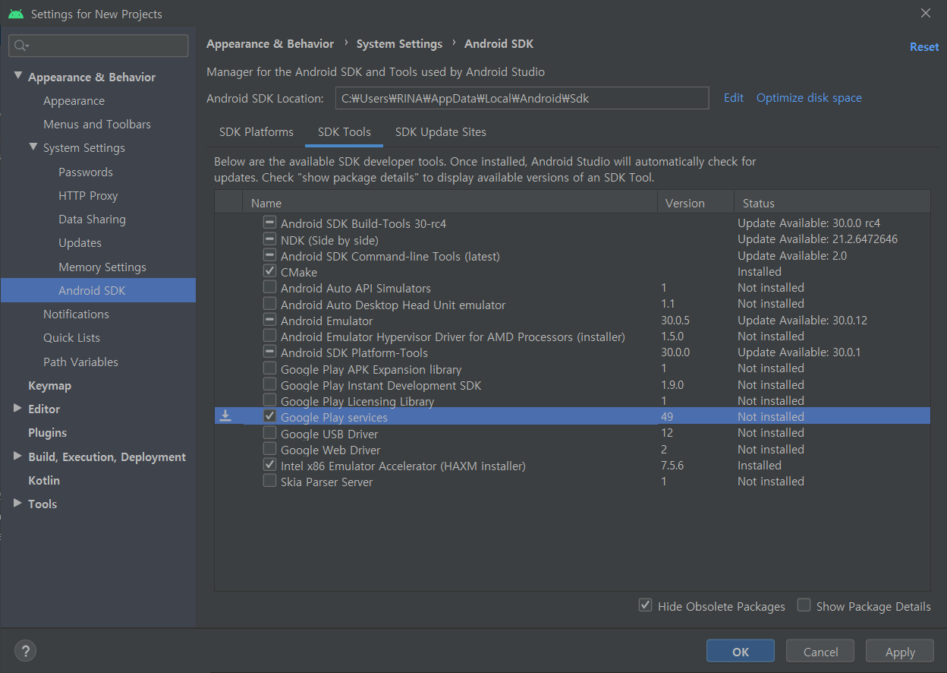This screenshot has height=673, width=947.
Task: Select the SDK Tools tab
Action: pyautogui.click(x=345, y=132)
